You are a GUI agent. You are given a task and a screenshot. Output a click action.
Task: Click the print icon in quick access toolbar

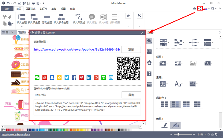(33, 3)
